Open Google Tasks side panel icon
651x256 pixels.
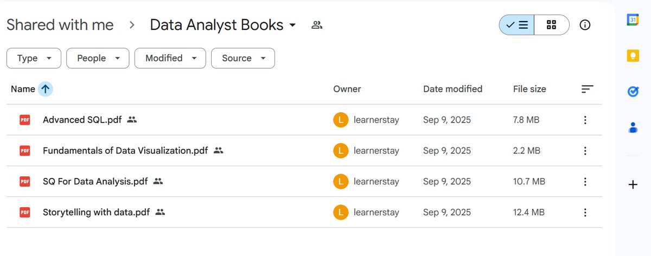(633, 92)
